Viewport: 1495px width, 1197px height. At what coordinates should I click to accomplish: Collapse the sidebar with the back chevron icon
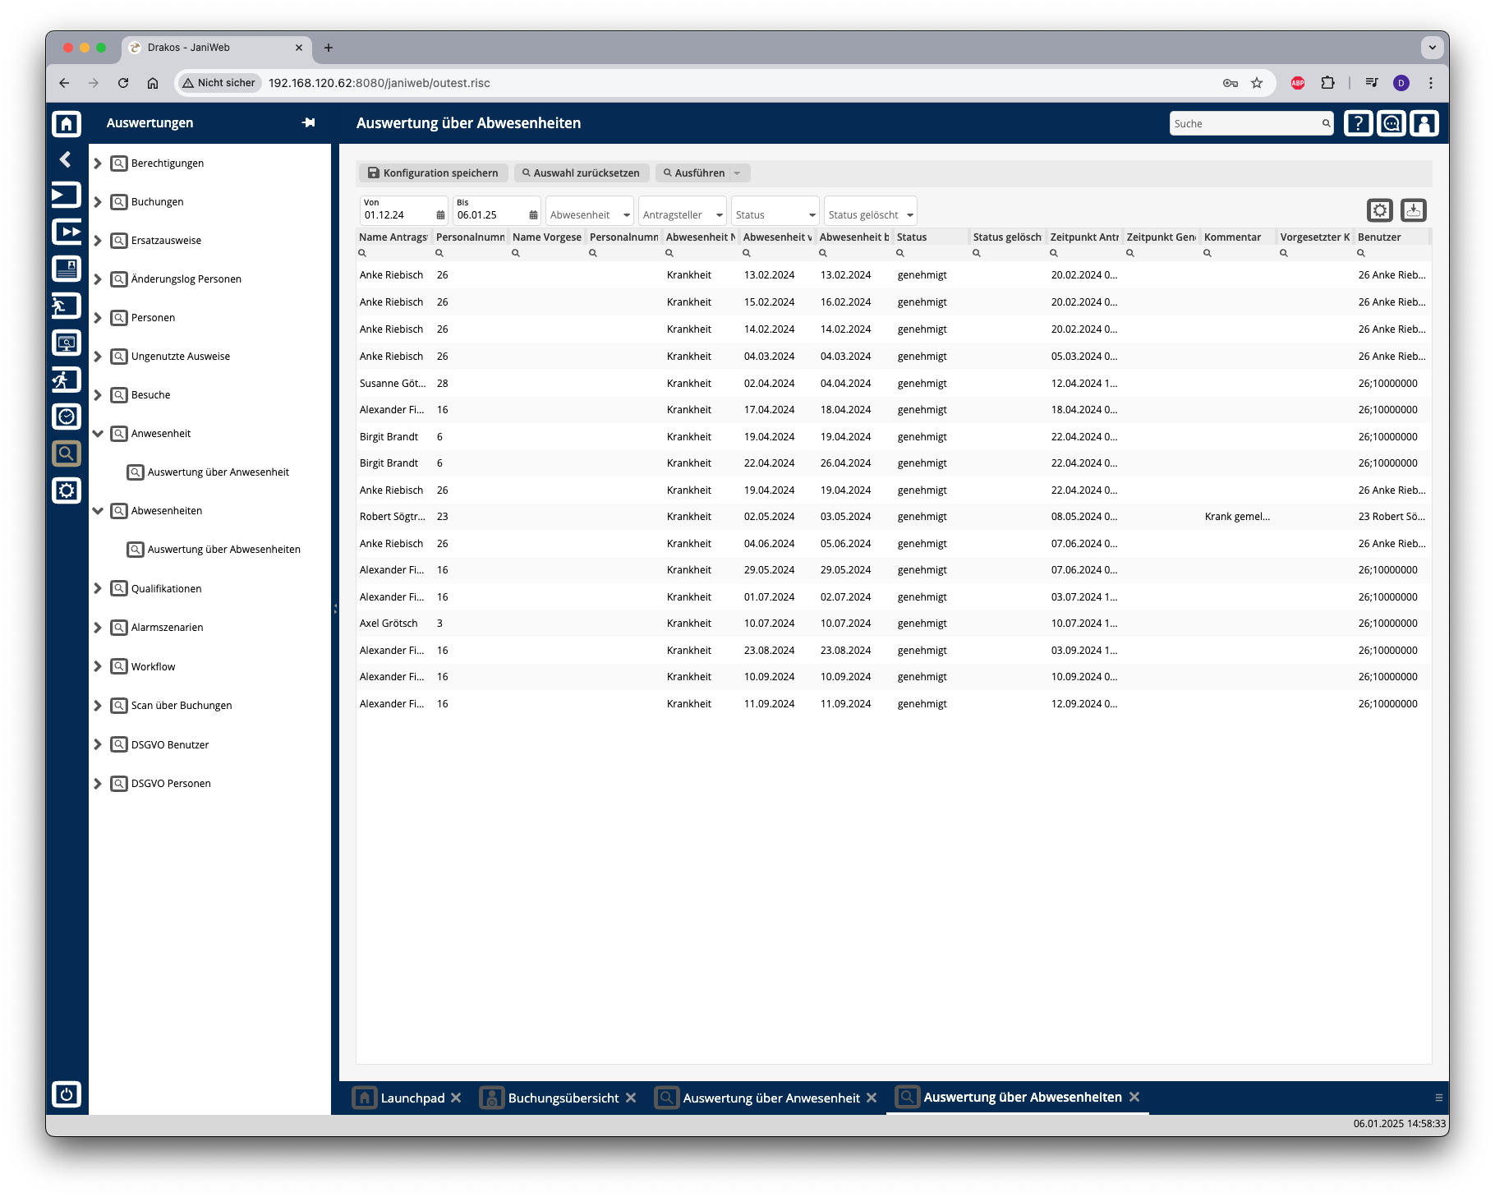[x=67, y=159]
